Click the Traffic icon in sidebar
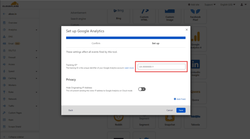Viewport: 250px width, 139px height. click(x=4, y=106)
